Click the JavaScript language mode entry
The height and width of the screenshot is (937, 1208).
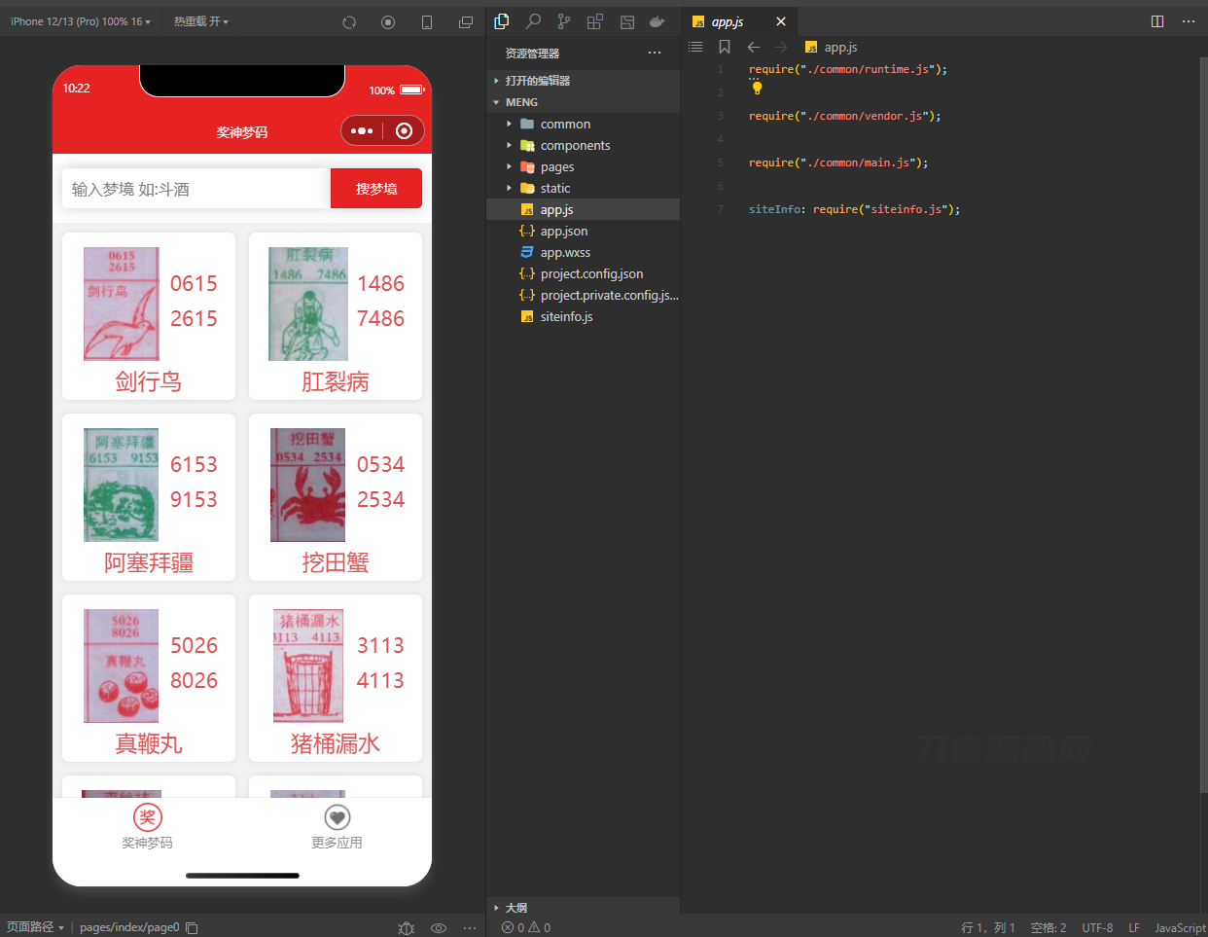click(x=1180, y=927)
